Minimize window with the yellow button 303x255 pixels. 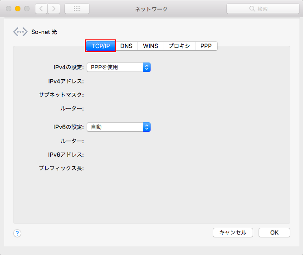[18, 9]
